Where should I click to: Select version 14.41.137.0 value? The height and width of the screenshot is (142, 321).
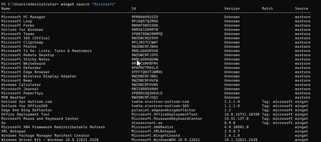(236, 119)
